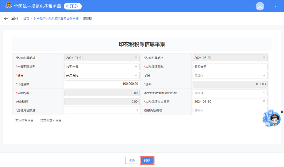Expand the 子目 selection list
The height and width of the screenshot is (167, 284).
[x=264, y=75]
